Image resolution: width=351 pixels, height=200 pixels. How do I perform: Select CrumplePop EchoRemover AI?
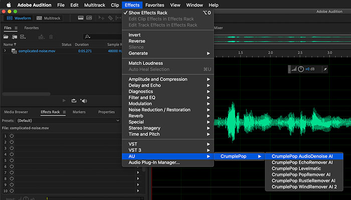[304, 162]
